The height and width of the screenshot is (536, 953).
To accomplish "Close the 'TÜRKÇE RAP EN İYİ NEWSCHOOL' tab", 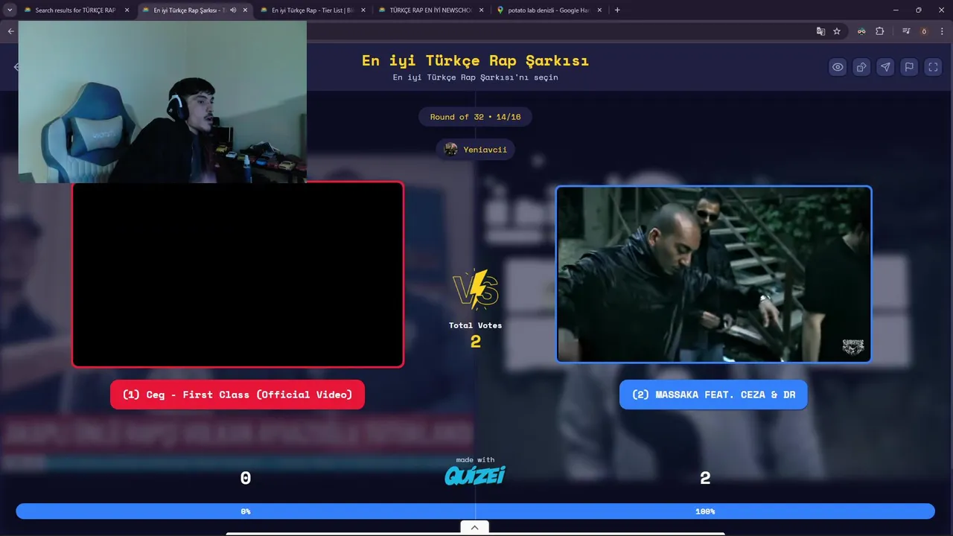I will [x=481, y=10].
